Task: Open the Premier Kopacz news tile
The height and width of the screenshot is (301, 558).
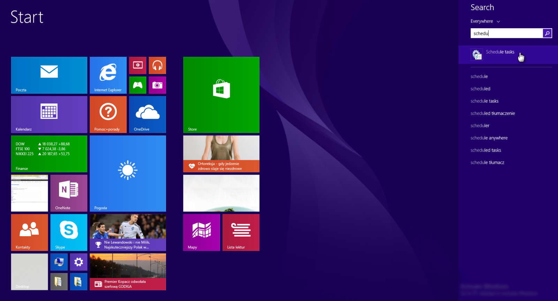Action: coord(128,272)
